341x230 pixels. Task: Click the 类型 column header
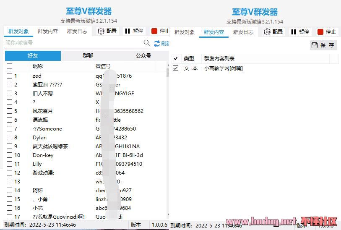tap(189, 58)
